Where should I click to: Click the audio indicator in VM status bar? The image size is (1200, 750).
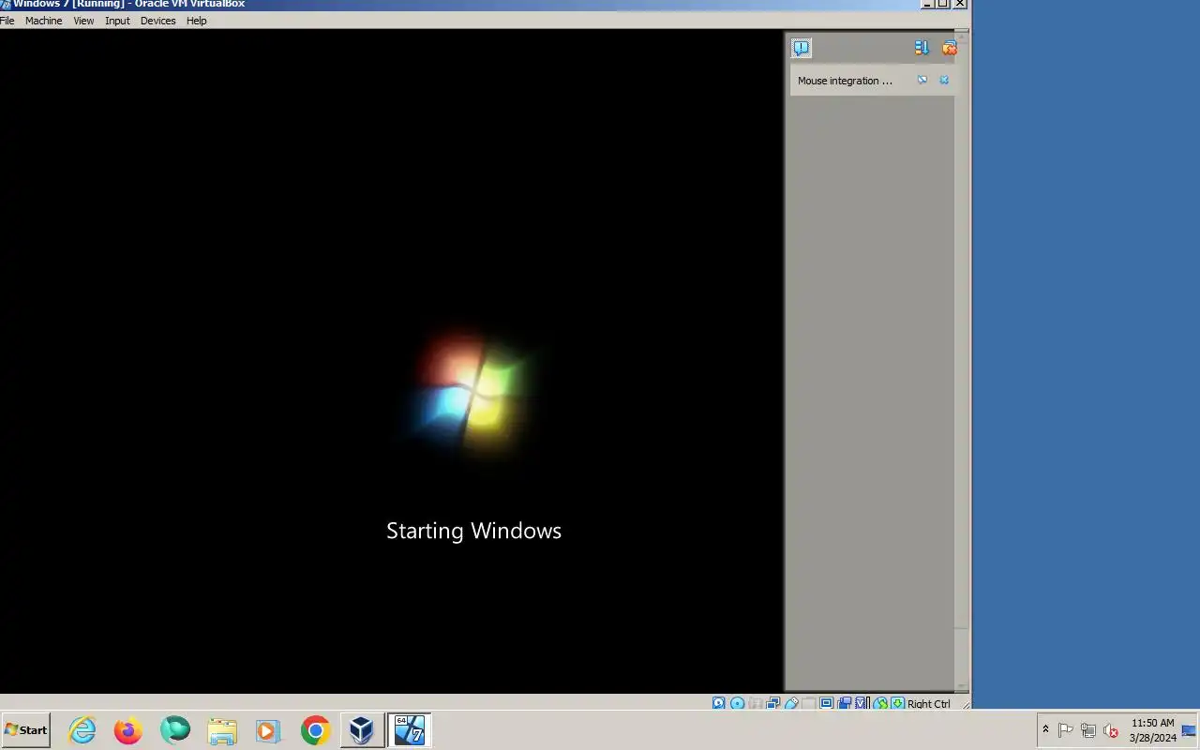[x=755, y=703]
